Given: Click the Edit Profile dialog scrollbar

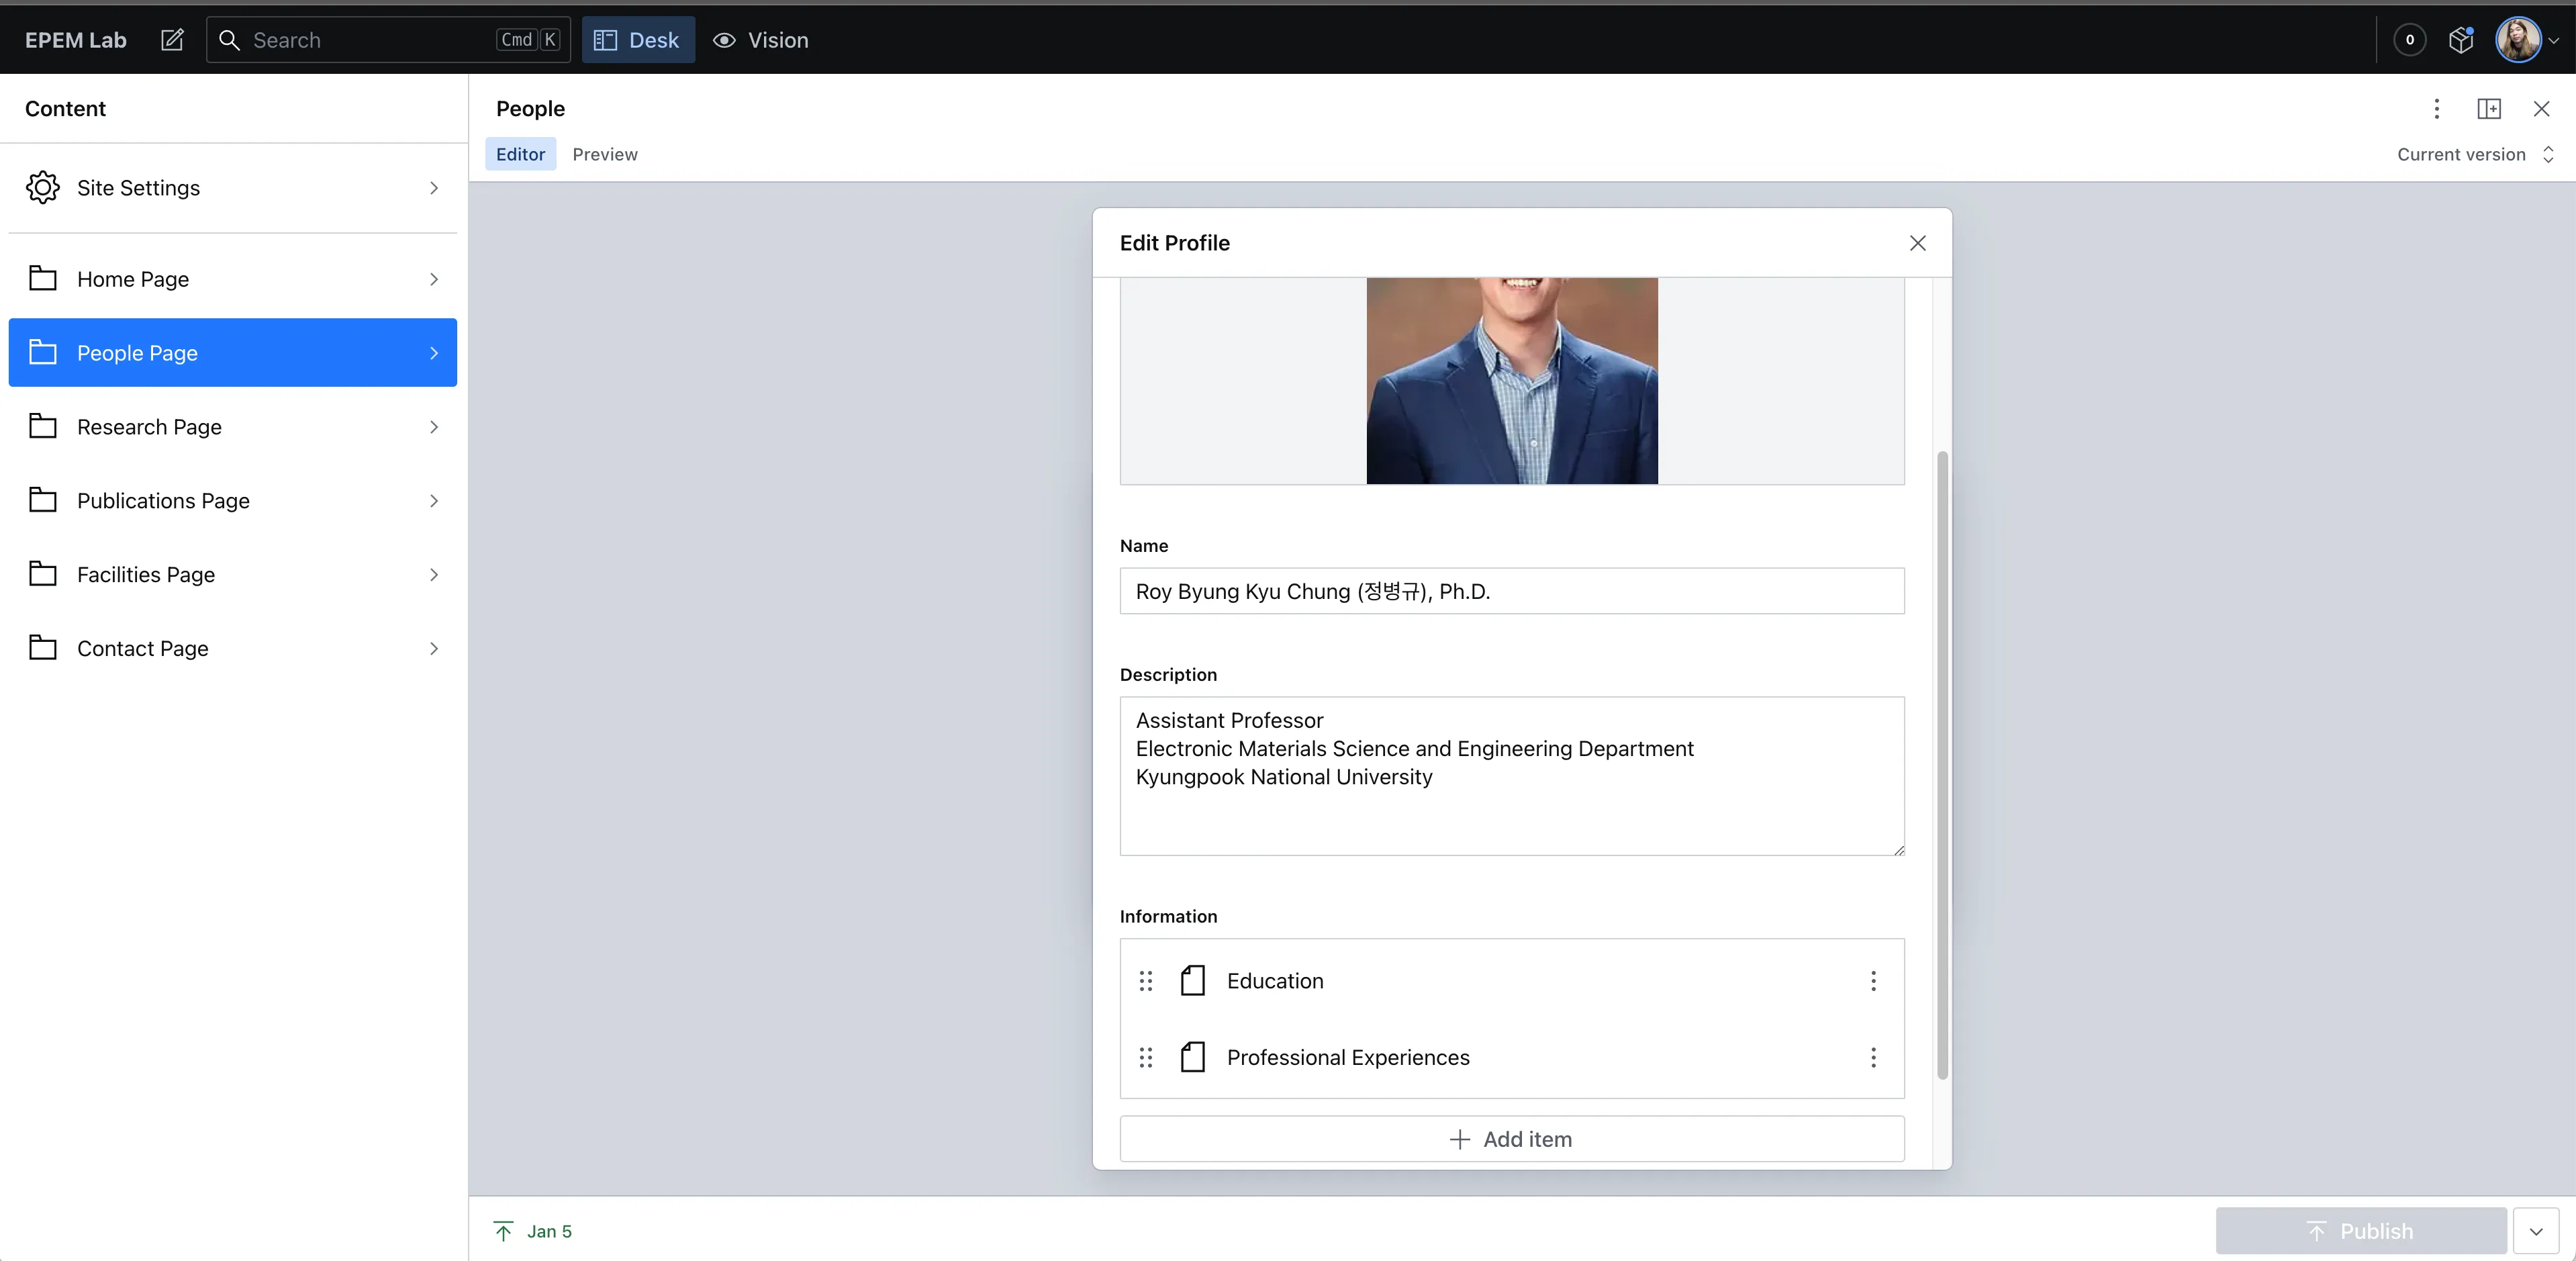Looking at the screenshot, I should pos(1942,765).
